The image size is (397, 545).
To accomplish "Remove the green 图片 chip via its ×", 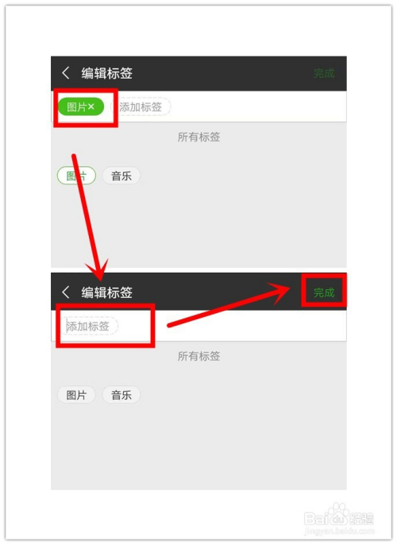I will [x=91, y=106].
